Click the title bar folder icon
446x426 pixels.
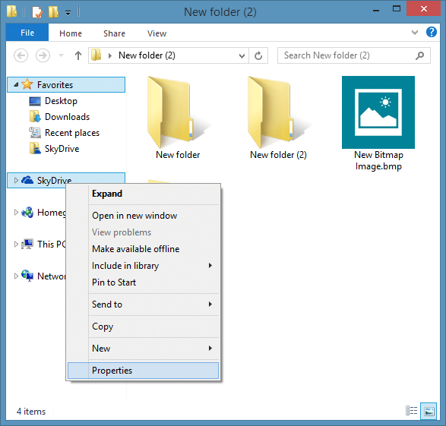[11, 12]
